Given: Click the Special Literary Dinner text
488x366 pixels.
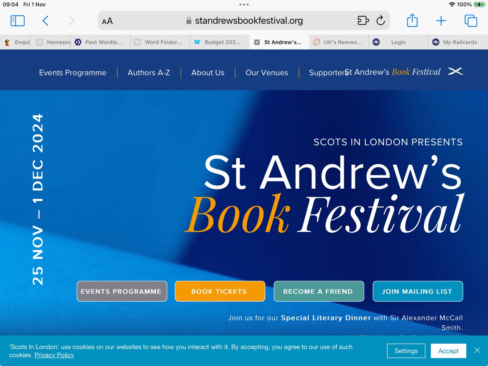Looking at the screenshot, I should pos(326,318).
